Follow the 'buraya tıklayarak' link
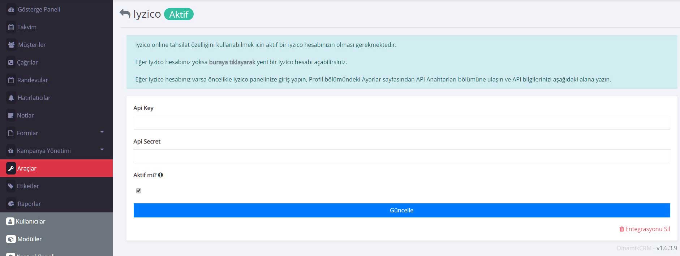680x256 pixels. pyautogui.click(x=232, y=62)
